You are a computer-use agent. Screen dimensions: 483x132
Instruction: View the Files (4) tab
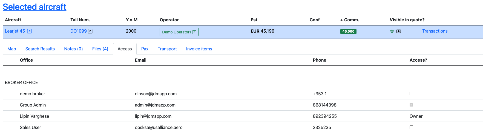pos(100,49)
